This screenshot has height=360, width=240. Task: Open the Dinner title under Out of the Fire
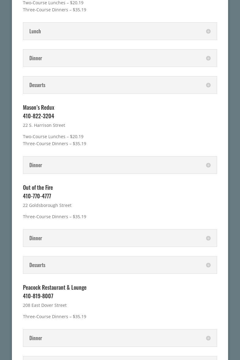pos(36,238)
